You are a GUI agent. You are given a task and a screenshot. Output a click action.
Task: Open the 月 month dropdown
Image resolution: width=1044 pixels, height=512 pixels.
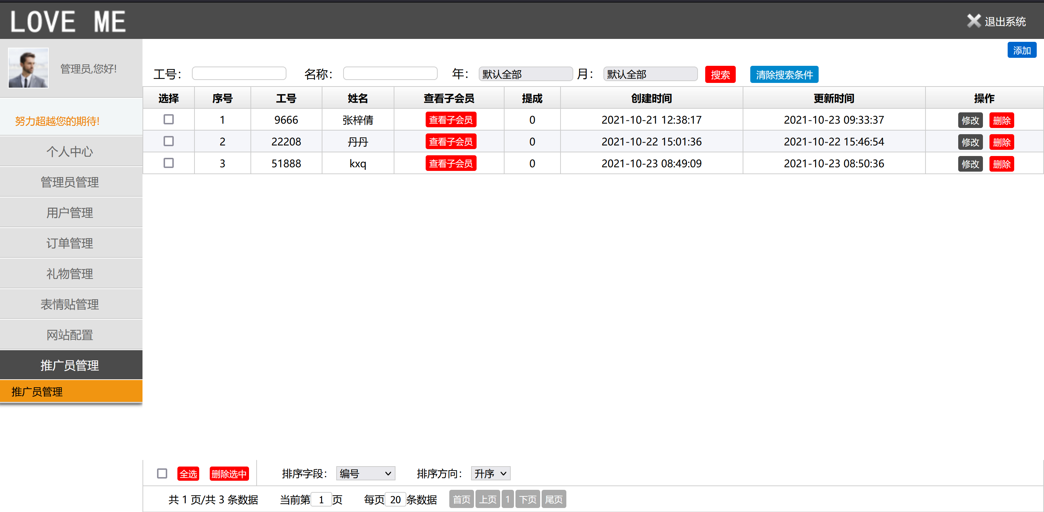tap(650, 74)
